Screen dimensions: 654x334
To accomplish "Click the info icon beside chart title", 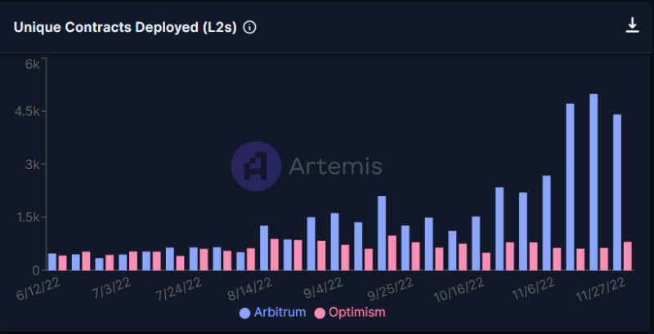I will click(x=250, y=27).
